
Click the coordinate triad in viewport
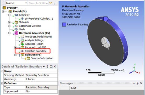click(x=135, y=69)
